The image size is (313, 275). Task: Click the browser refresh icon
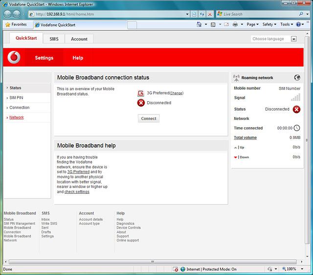[202, 14]
